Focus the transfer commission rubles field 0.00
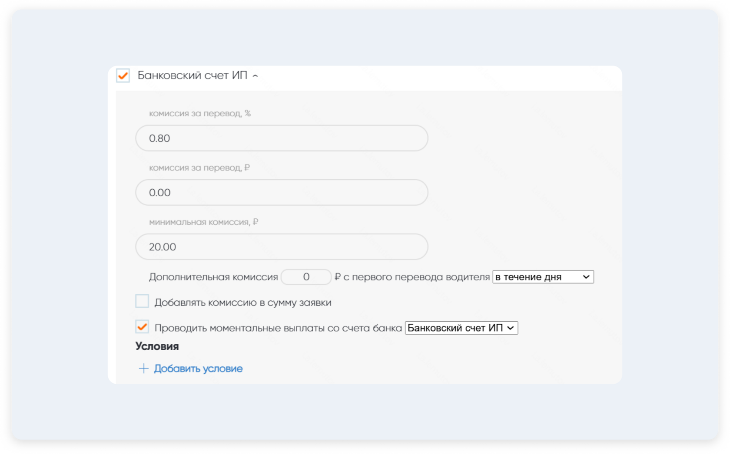This screenshot has width=730, height=454. (x=282, y=193)
